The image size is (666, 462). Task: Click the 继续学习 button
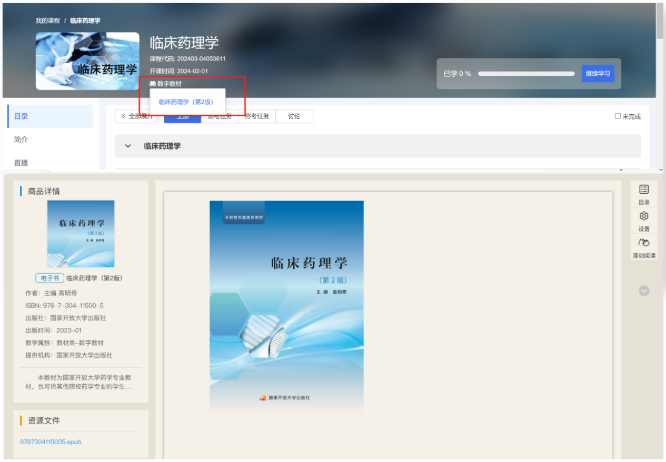point(598,74)
